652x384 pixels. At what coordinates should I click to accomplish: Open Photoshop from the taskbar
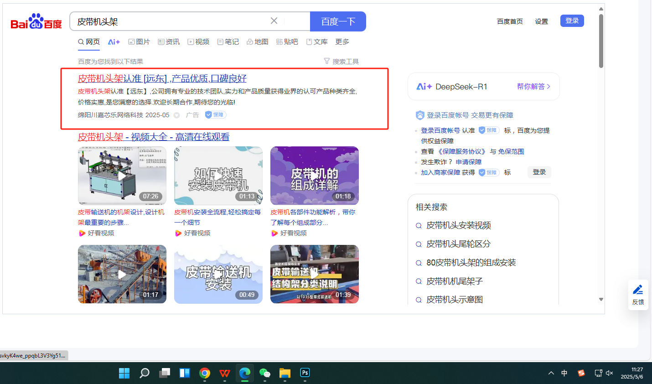pyautogui.click(x=305, y=373)
